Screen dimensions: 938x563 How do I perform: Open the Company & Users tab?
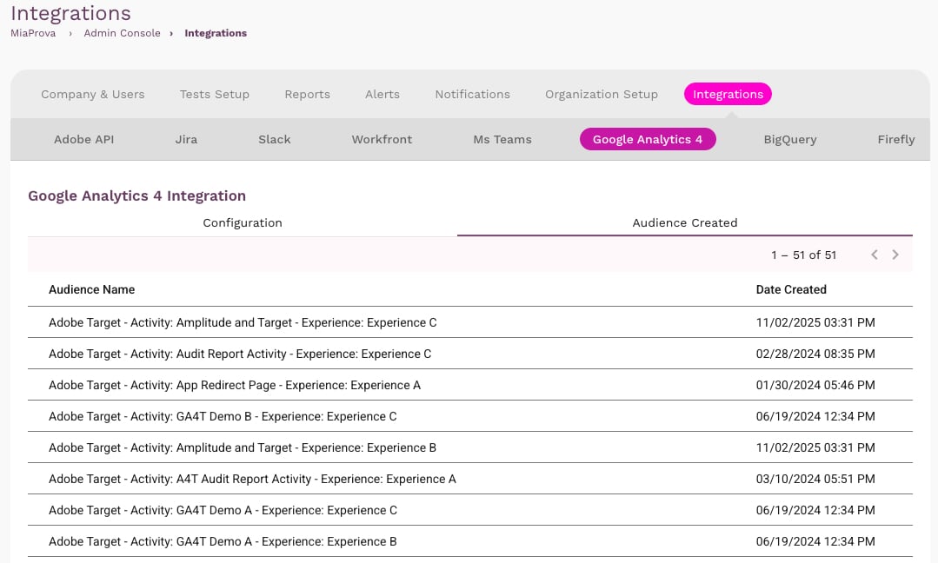pyautogui.click(x=93, y=94)
